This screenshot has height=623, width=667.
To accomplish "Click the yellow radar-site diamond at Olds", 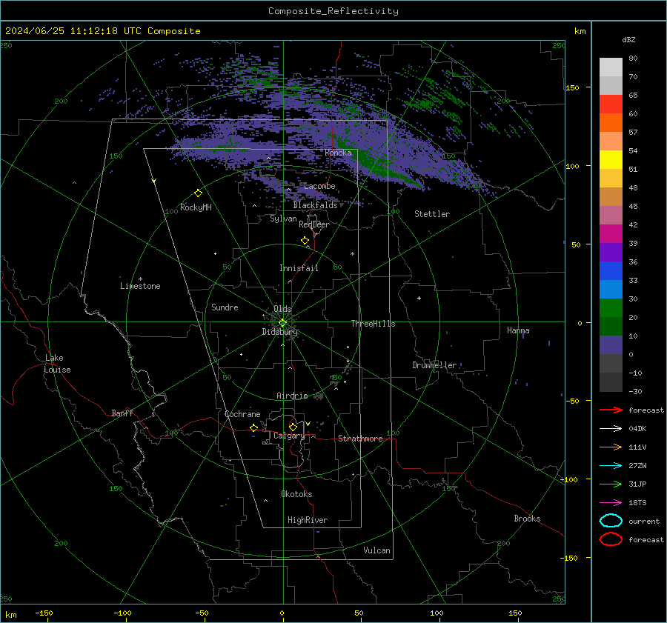I will (282, 323).
